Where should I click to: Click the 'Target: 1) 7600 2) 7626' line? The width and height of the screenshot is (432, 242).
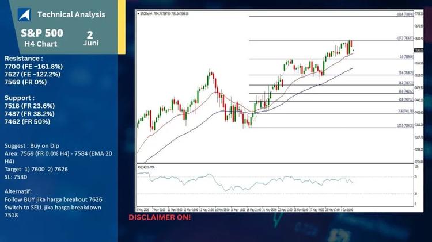click(x=36, y=169)
